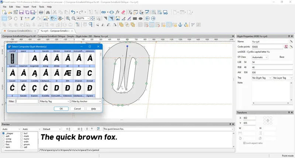
Task: Select the rectangle selection tool
Action: click(4, 18)
